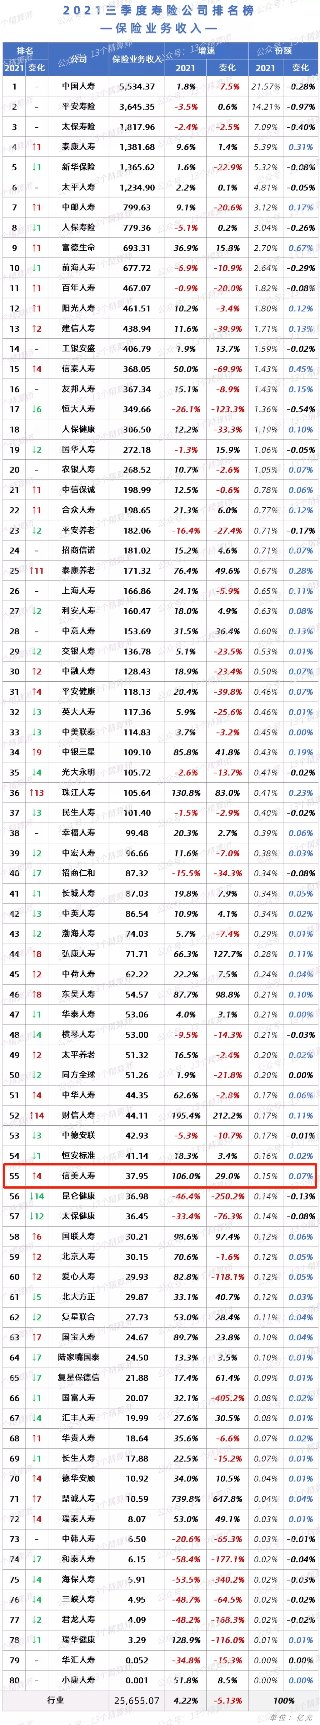This screenshot has width=320, height=1725.
Task: Select company name 新华保险
Action: [x=78, y=167]
